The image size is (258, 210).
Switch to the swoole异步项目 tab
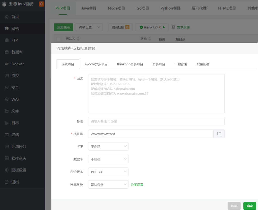(96, 64)
